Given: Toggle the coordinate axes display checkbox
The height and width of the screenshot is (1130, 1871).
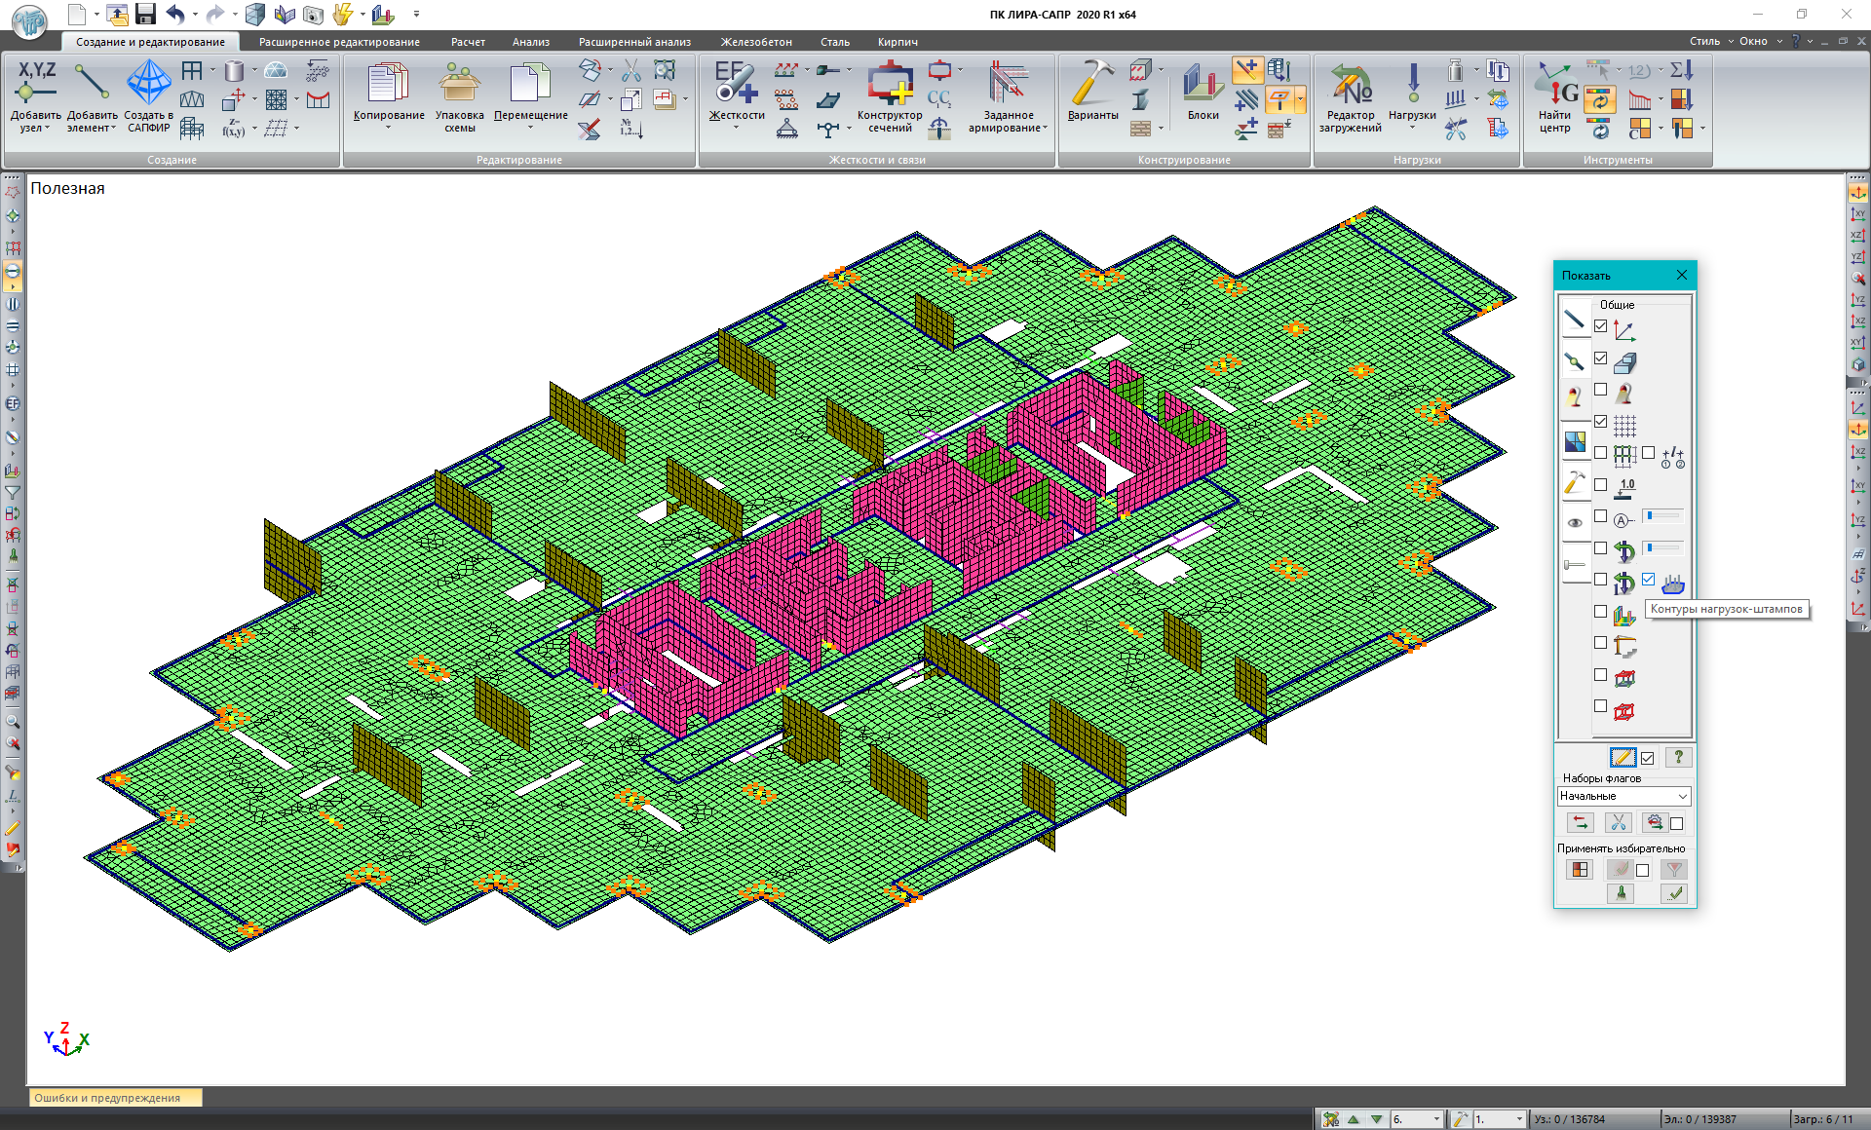Looking at the screenshot, I should point(1600,326).
